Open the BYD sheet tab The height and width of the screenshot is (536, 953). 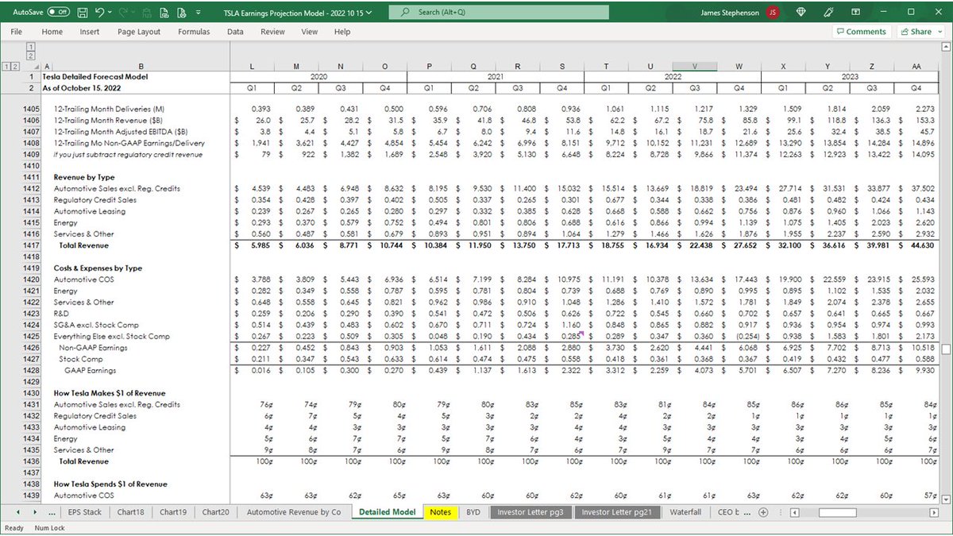[473, 512]
